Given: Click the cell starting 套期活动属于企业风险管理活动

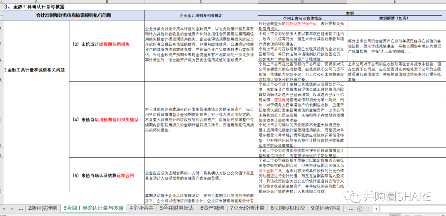Looking at the screenshot, I should (201, 199).
